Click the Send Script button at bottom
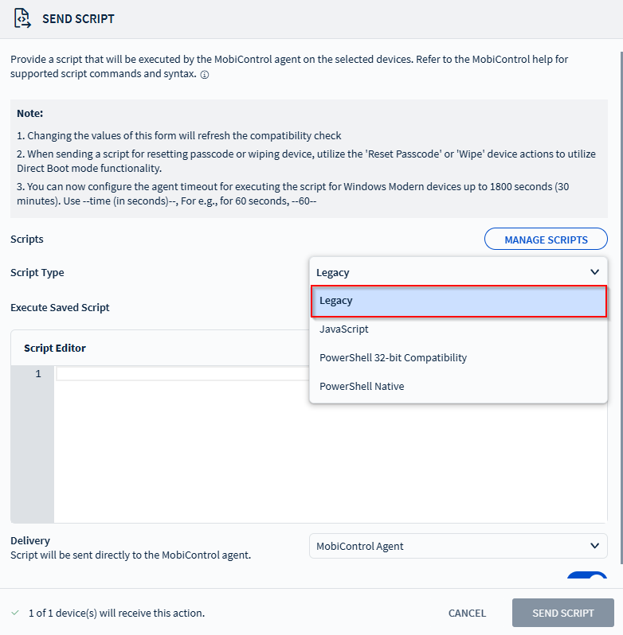The height and width of the screenshot is (635, 623). point(562,613)
